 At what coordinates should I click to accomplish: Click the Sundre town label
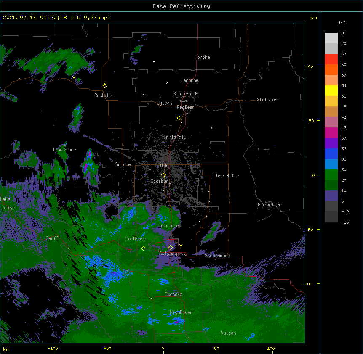pyautogui.click(x=123, y=164)
